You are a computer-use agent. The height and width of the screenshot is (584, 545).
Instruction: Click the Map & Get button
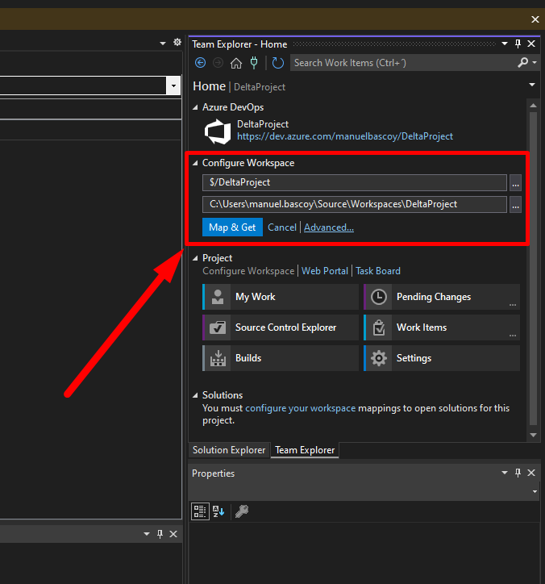[x=232, y=227]
